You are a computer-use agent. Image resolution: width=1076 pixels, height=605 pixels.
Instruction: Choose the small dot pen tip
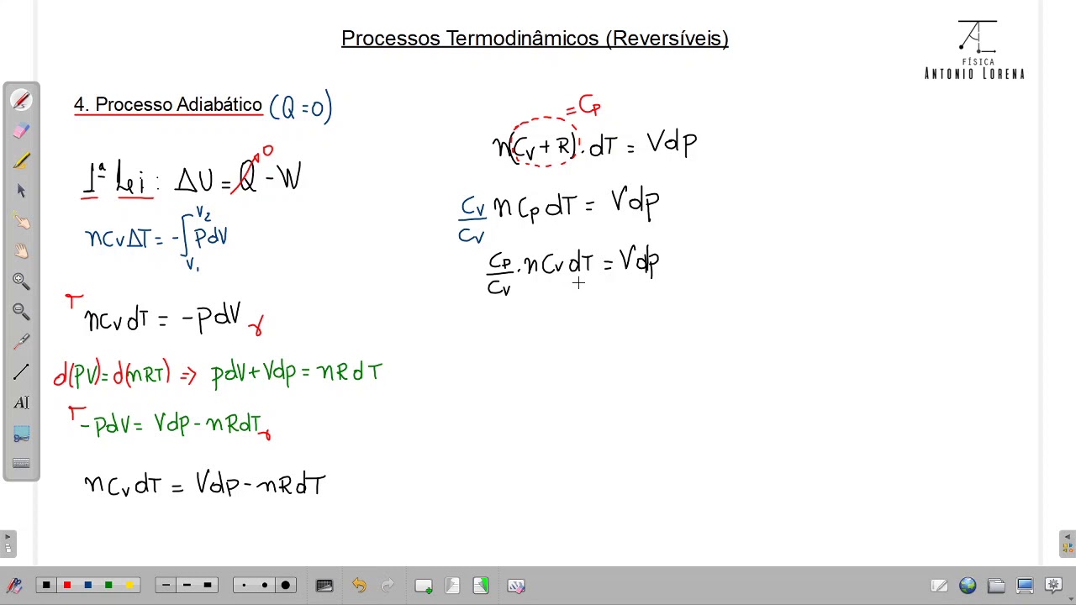point(244,586)
